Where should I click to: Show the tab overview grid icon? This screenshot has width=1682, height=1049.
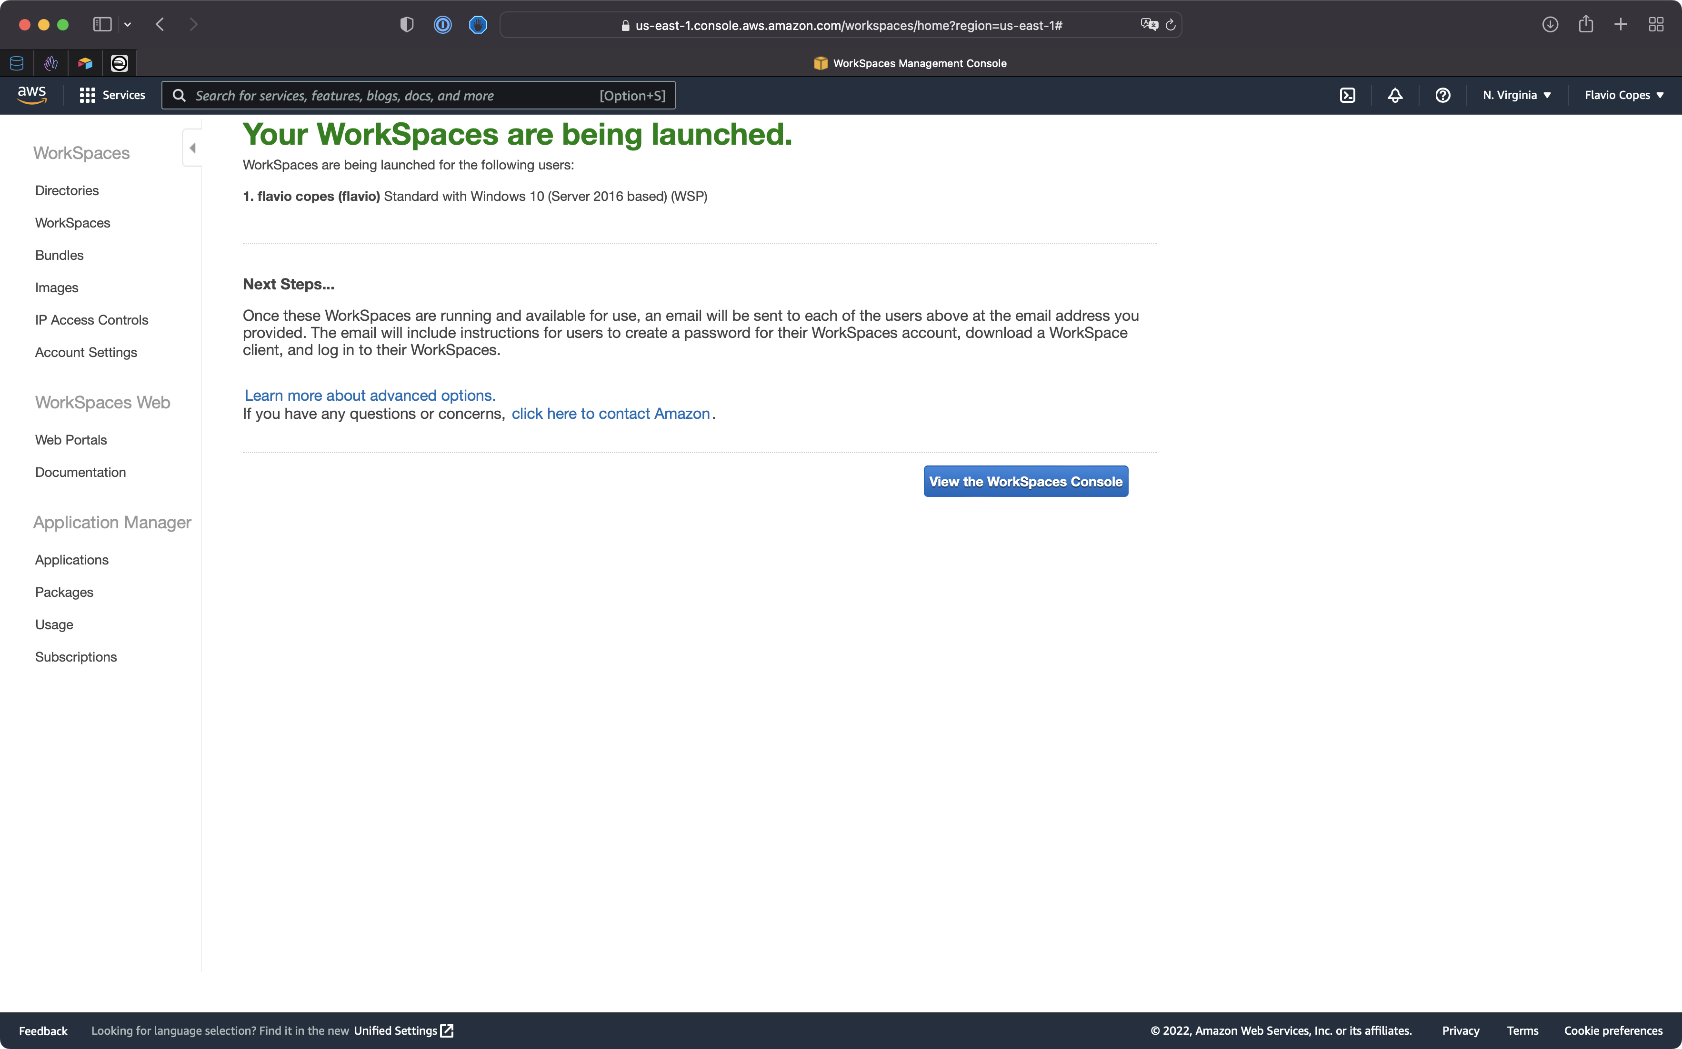click(1656, 24)
